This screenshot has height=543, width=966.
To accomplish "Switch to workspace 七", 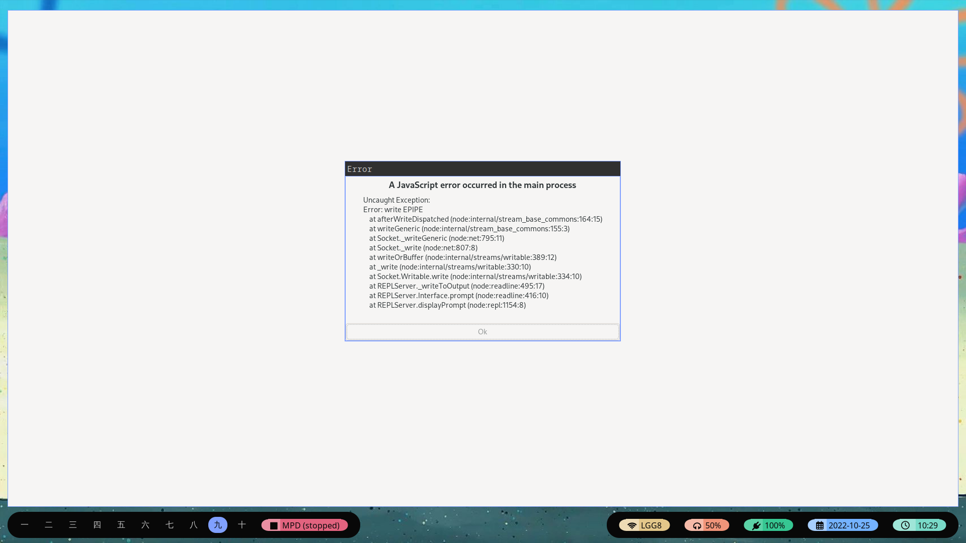I will pos(170,525).
